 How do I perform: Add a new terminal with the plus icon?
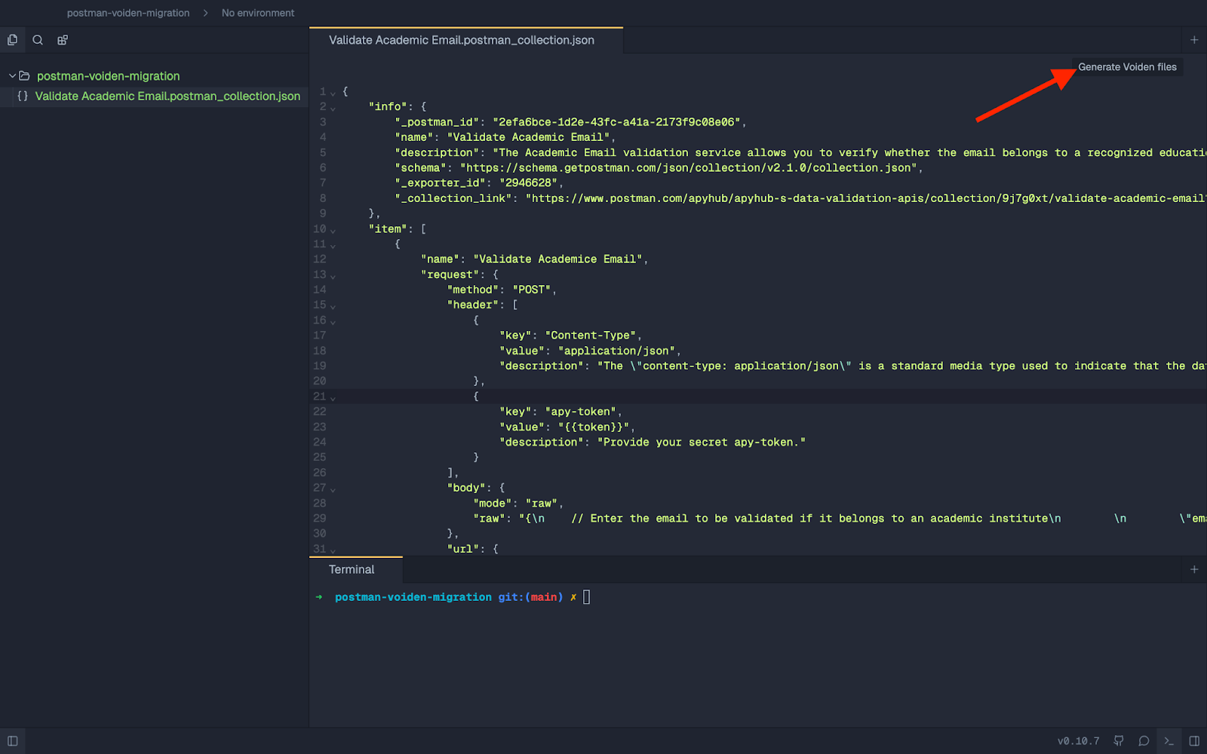1194,569
